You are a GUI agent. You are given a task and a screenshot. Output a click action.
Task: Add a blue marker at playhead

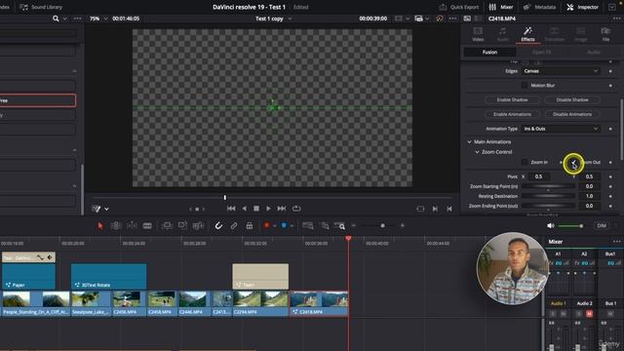pos(284,225)
